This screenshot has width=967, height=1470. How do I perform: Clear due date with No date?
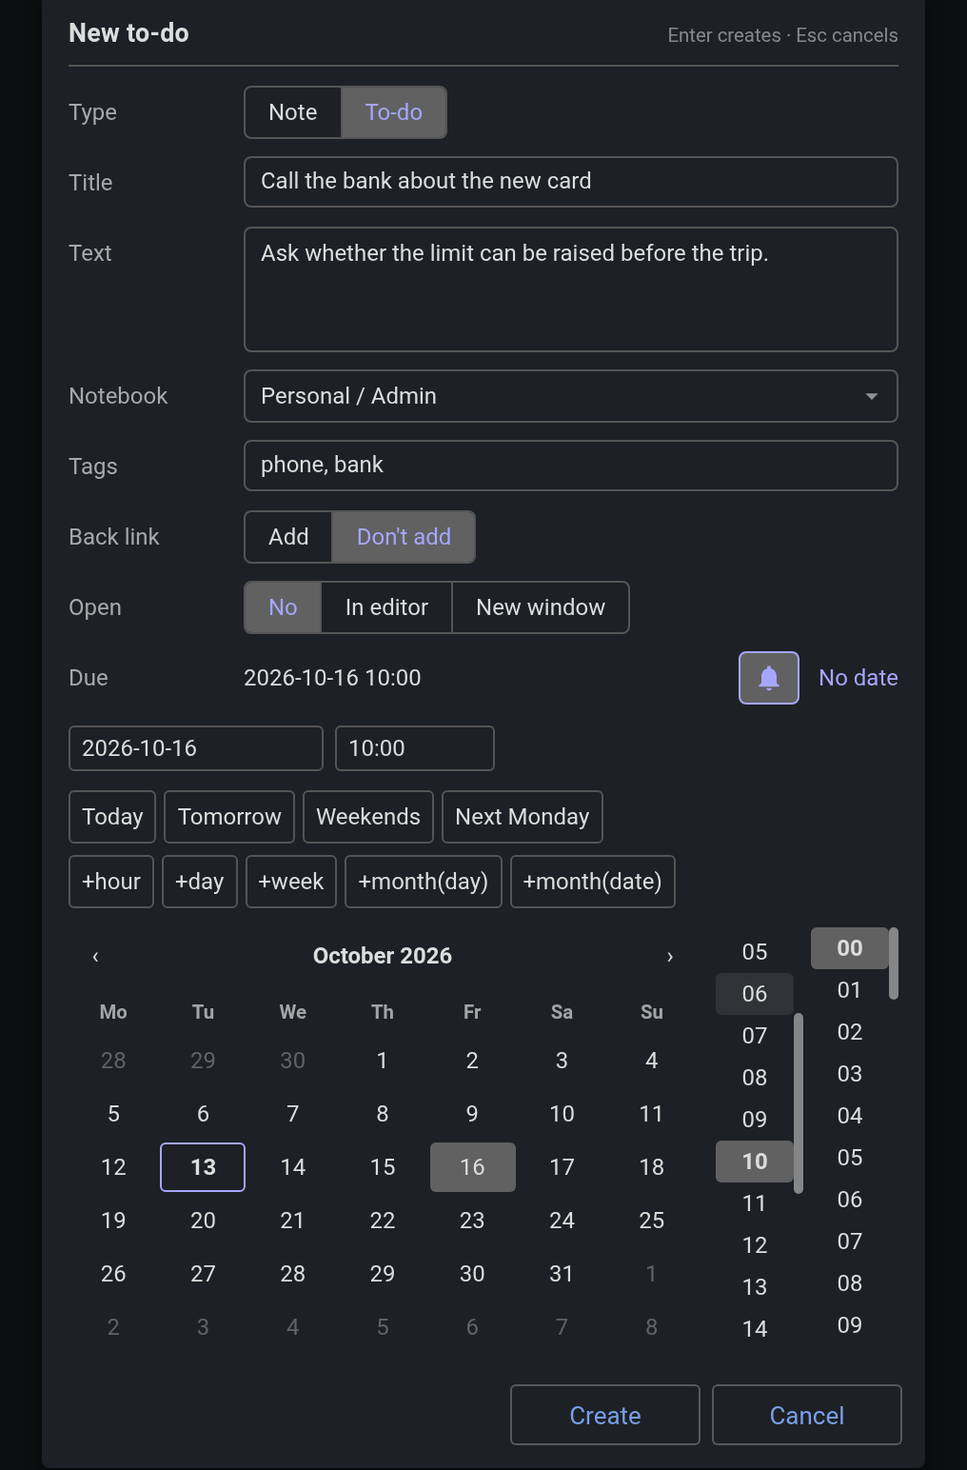point(858,678)
